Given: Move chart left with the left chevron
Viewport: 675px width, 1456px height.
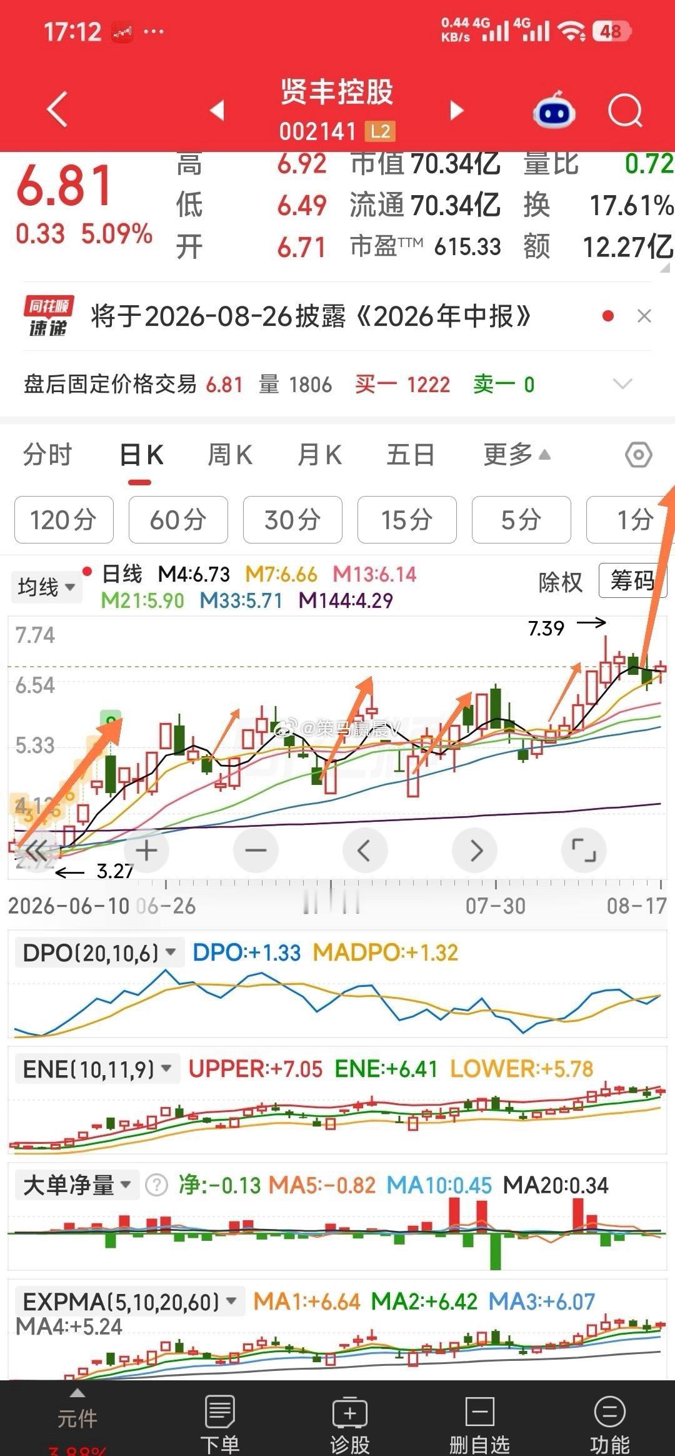Looking at the screenshot, I should point(365,851).
